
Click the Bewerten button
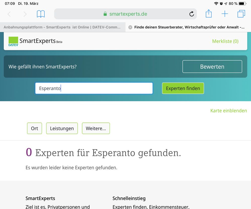(x=212, y=66)
